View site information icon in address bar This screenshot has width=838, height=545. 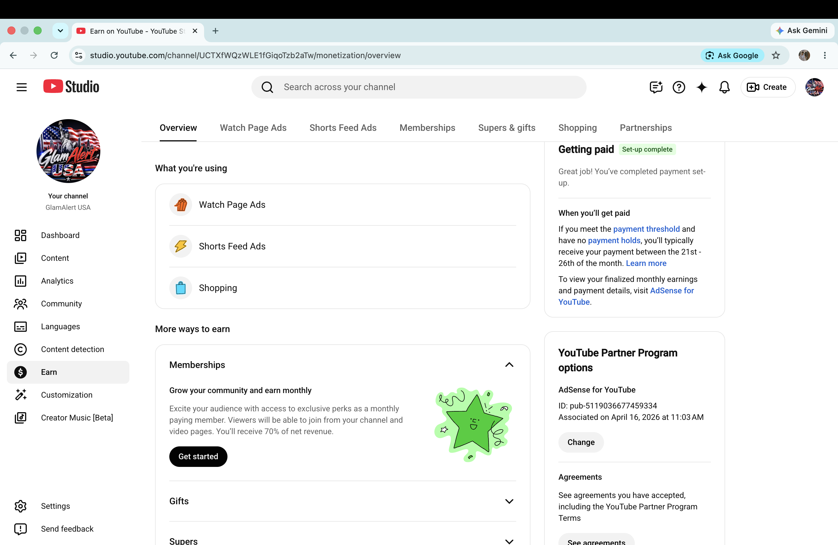(x=79, y=55)
